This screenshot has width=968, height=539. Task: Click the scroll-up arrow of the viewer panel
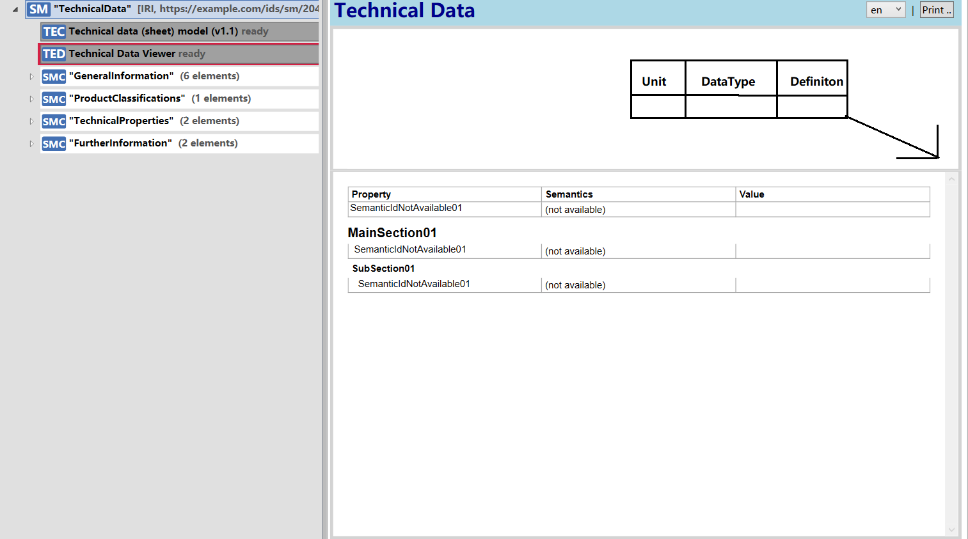coord(951,180)
